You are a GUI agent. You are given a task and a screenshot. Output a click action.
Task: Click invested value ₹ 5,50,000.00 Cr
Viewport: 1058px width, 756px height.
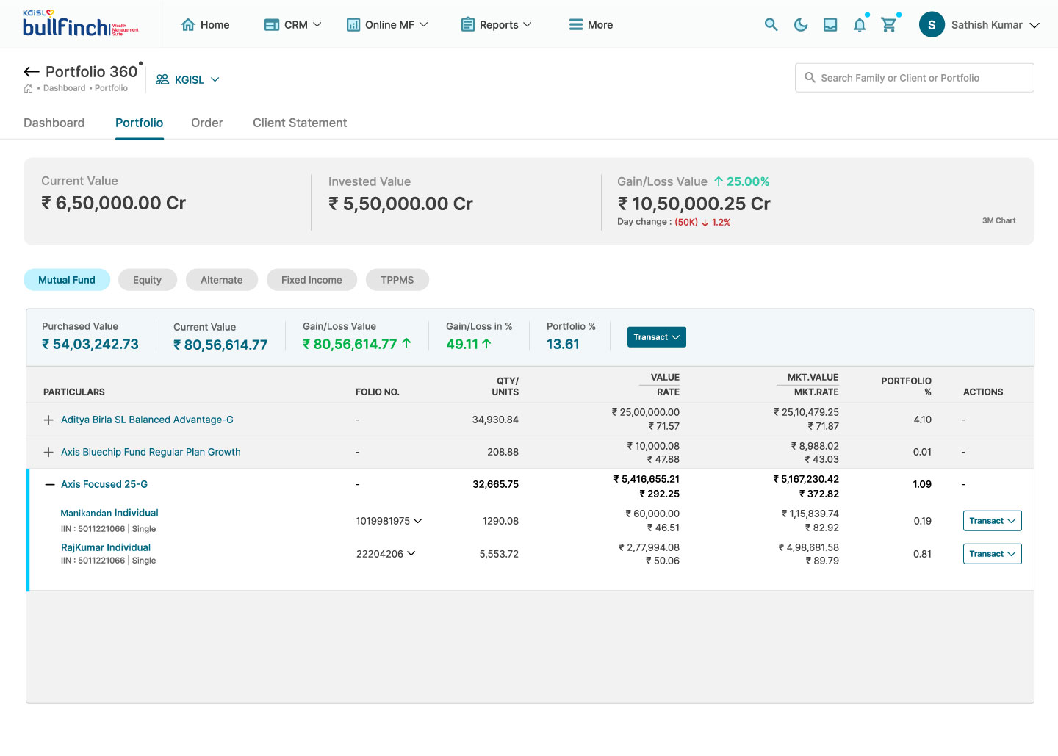tap(400, 204)
